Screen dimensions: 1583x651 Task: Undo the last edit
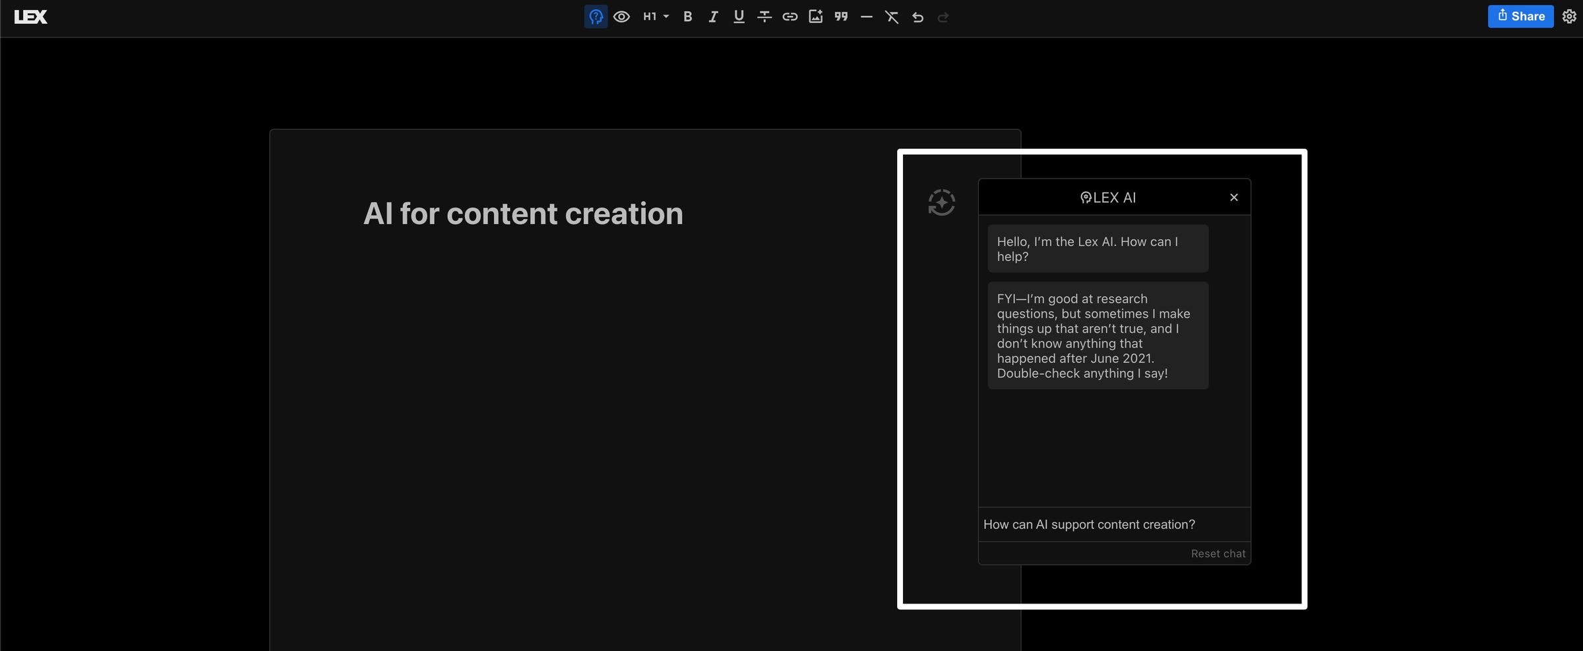(917, 16)
